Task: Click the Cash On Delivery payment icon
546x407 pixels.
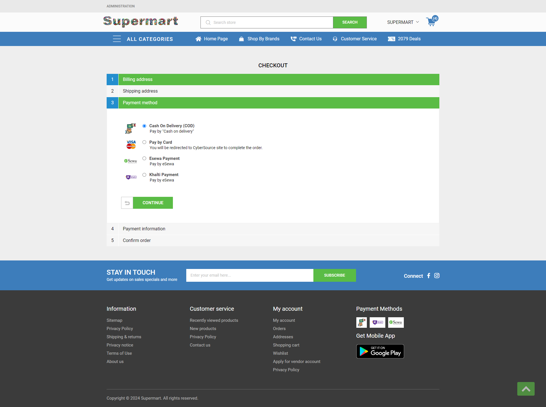Action: click(x=131, y=128)
